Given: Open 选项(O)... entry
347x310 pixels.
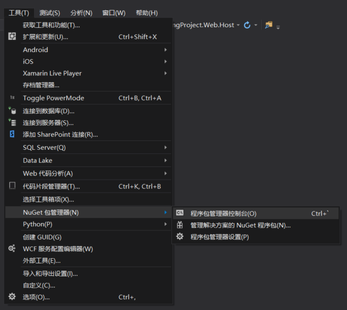Looking at the screenshot, I should click(88, 297).
